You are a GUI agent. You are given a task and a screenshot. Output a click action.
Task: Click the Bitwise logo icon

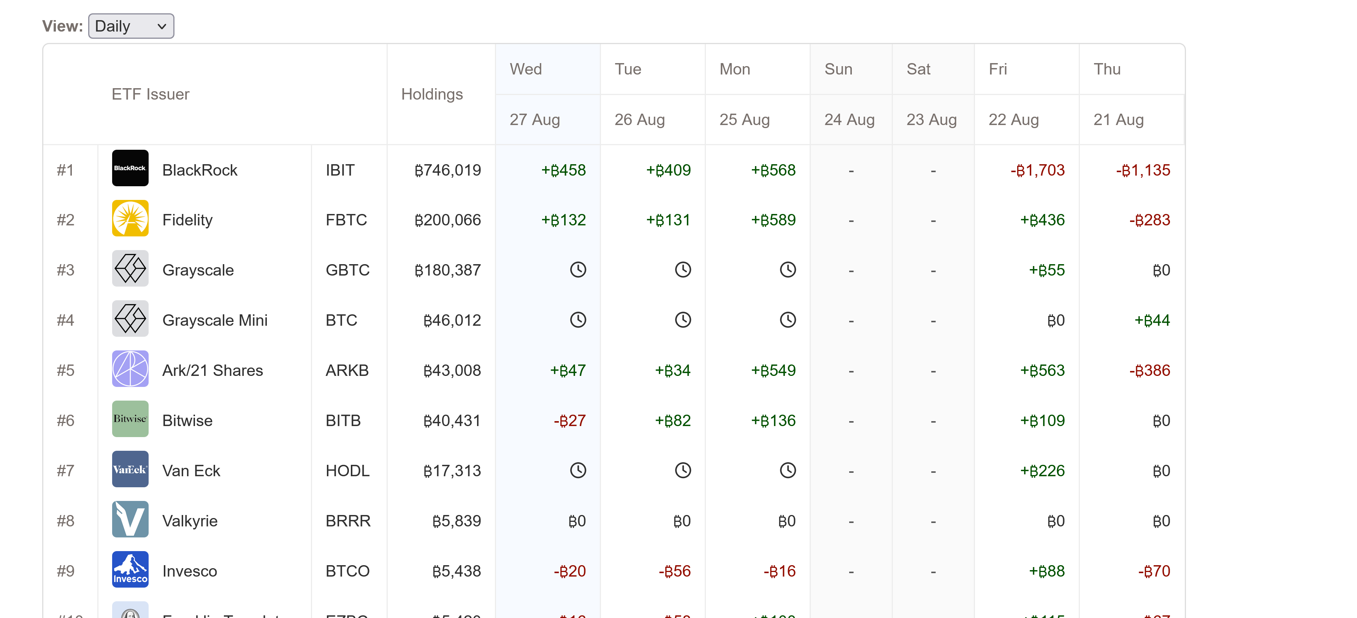130,419
